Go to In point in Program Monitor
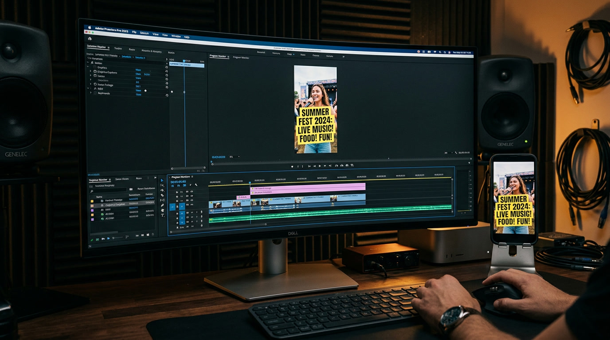The width and height of the screenshot is (610, 340). (309, 166)
